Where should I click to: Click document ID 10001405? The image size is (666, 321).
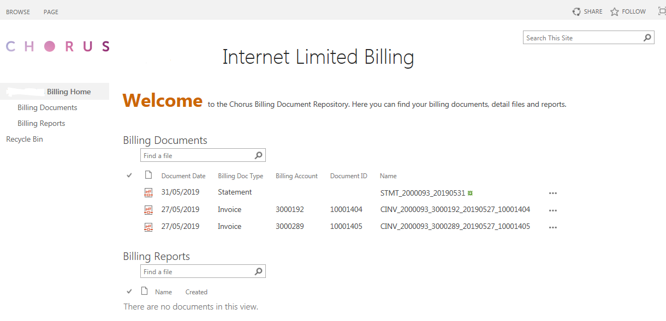pyautogui.click(x=346, y=226)
